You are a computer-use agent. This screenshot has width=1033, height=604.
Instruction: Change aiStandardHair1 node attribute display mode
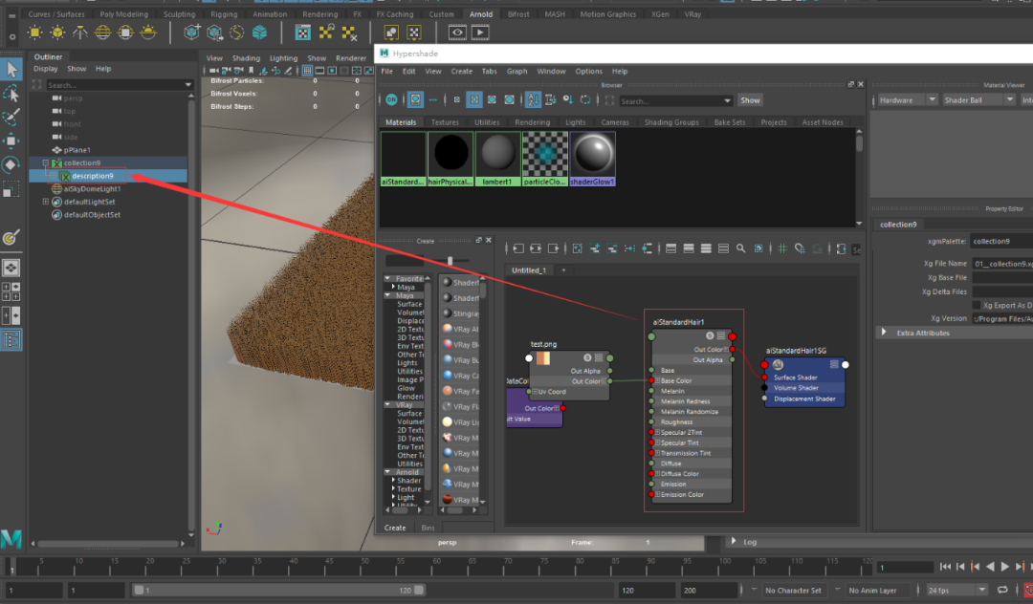pyautogui.click(x=721, y=336)
